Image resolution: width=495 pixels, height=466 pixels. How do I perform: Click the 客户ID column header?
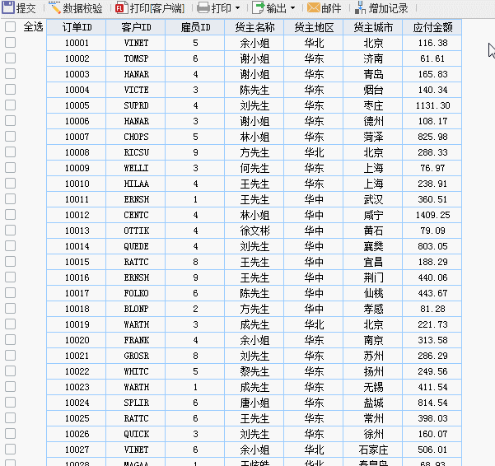click(136, 27)
